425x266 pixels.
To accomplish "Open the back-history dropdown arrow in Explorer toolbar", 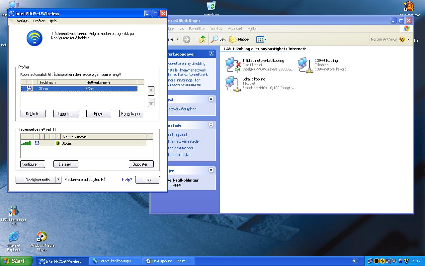I will pyautogui.click(x=177, y=39).
